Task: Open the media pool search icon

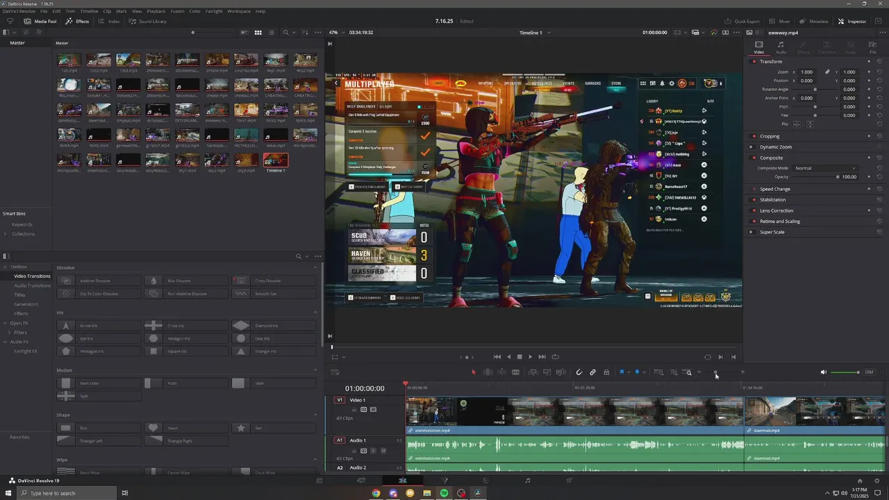Action: 285,33
